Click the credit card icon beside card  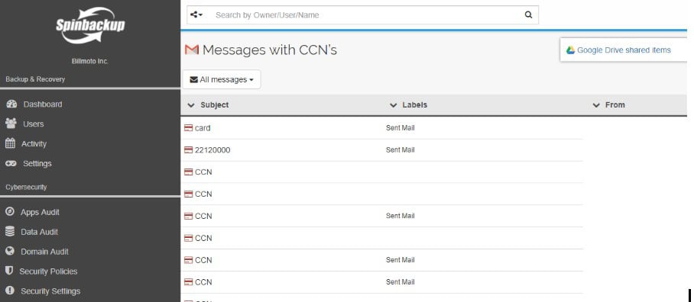(188, 128)
